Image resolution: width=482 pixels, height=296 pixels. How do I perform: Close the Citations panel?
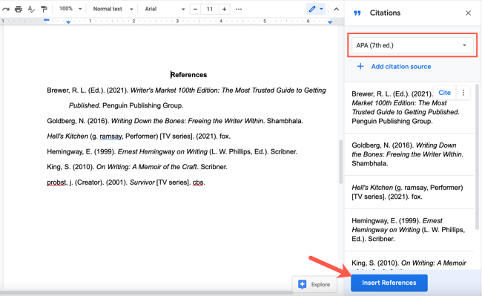point(468,13)
